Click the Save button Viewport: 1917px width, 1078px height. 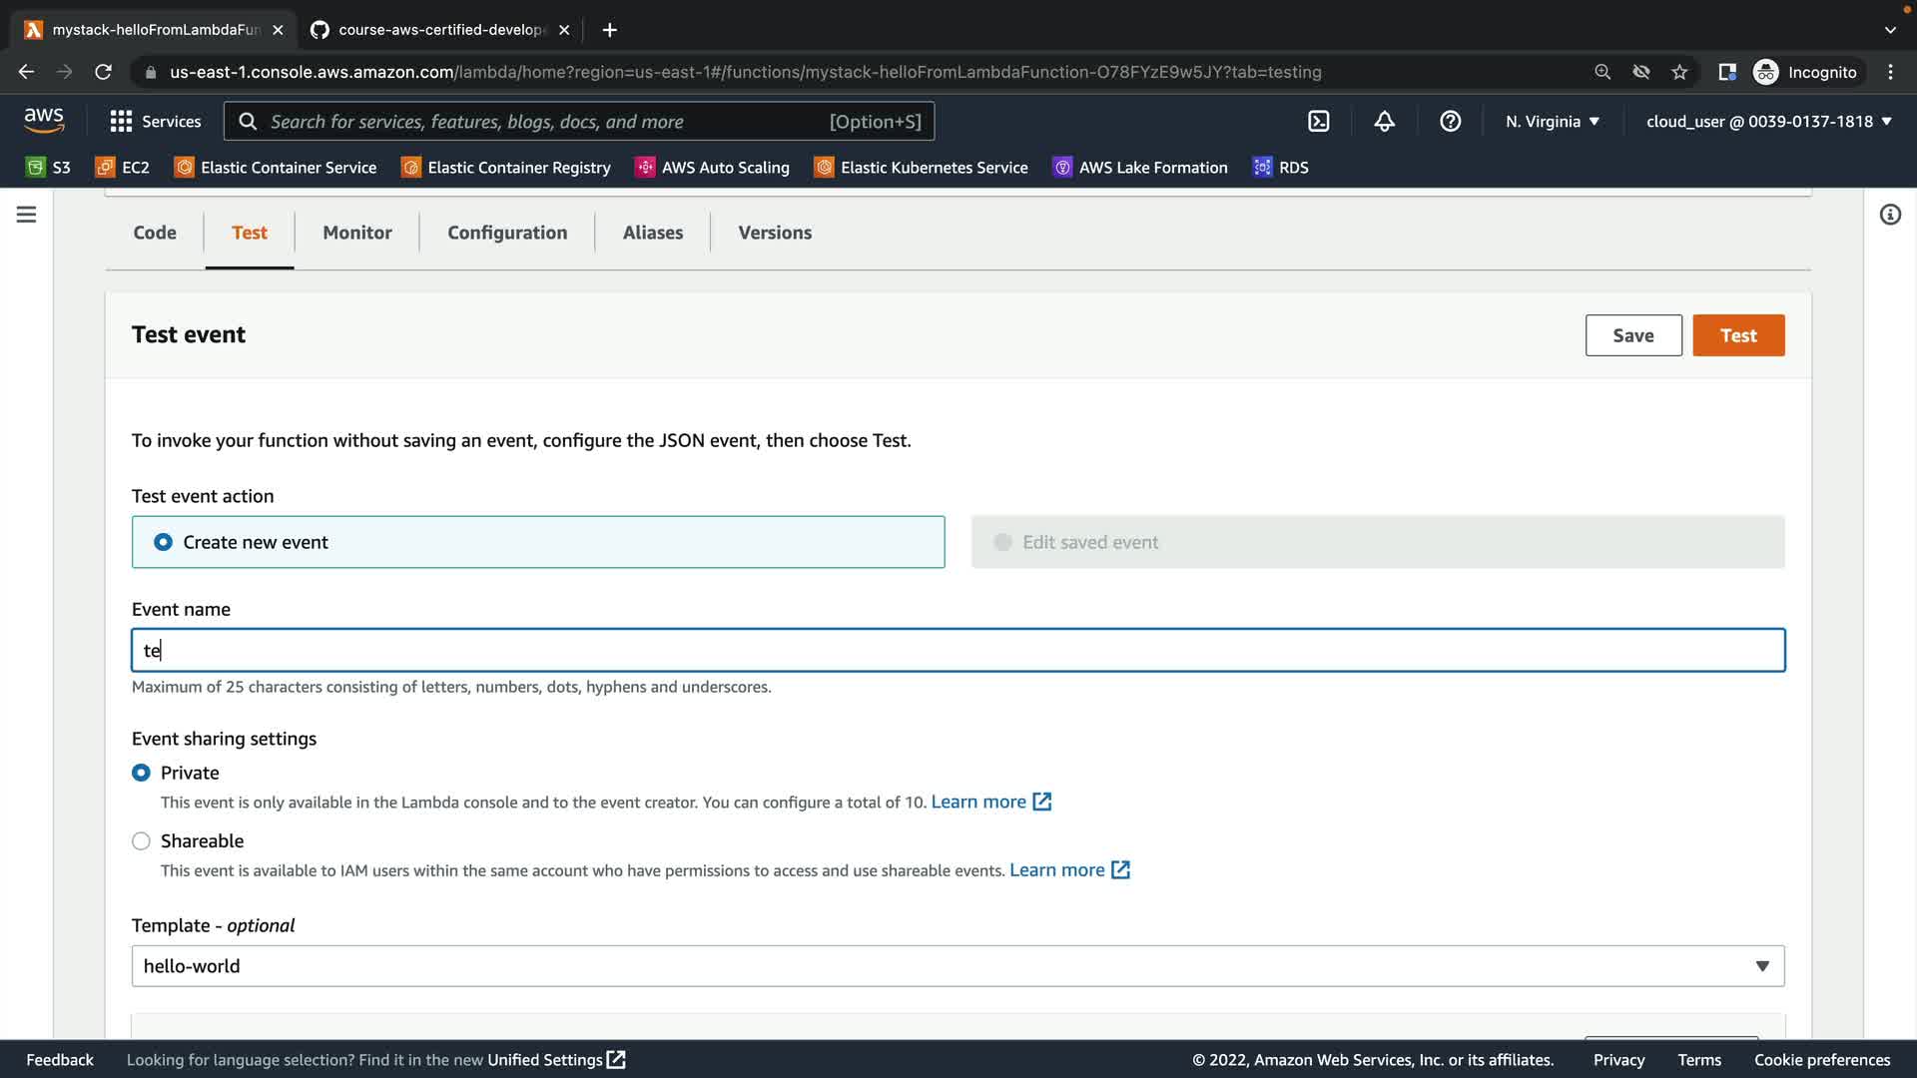coord(1632,335)
